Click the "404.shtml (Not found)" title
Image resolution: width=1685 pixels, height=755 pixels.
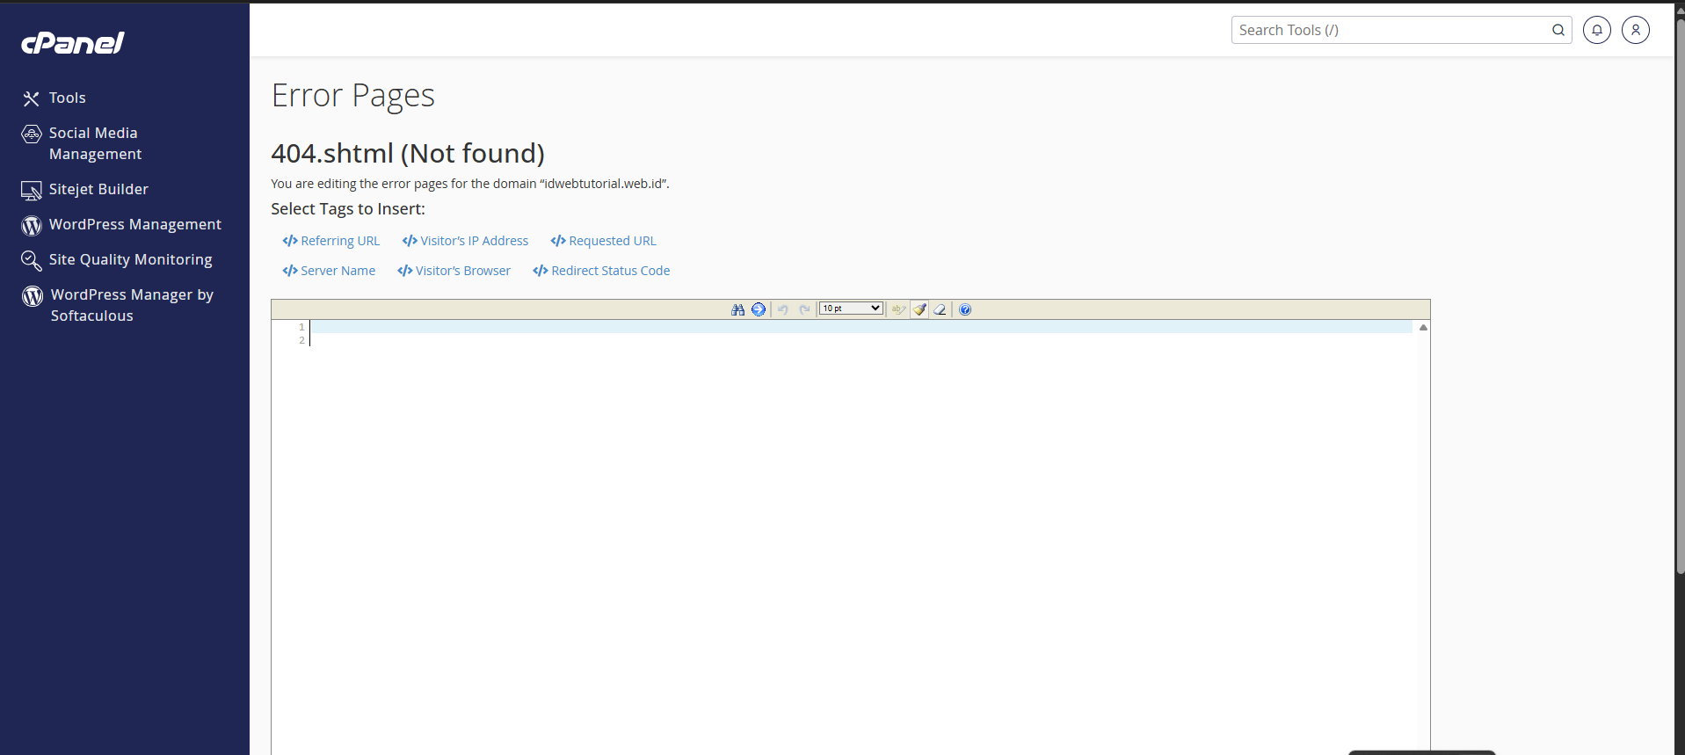click(x=408, y=153)
